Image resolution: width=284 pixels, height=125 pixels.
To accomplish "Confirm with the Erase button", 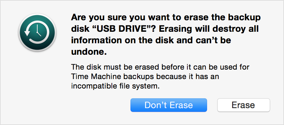I will (243, 105).
